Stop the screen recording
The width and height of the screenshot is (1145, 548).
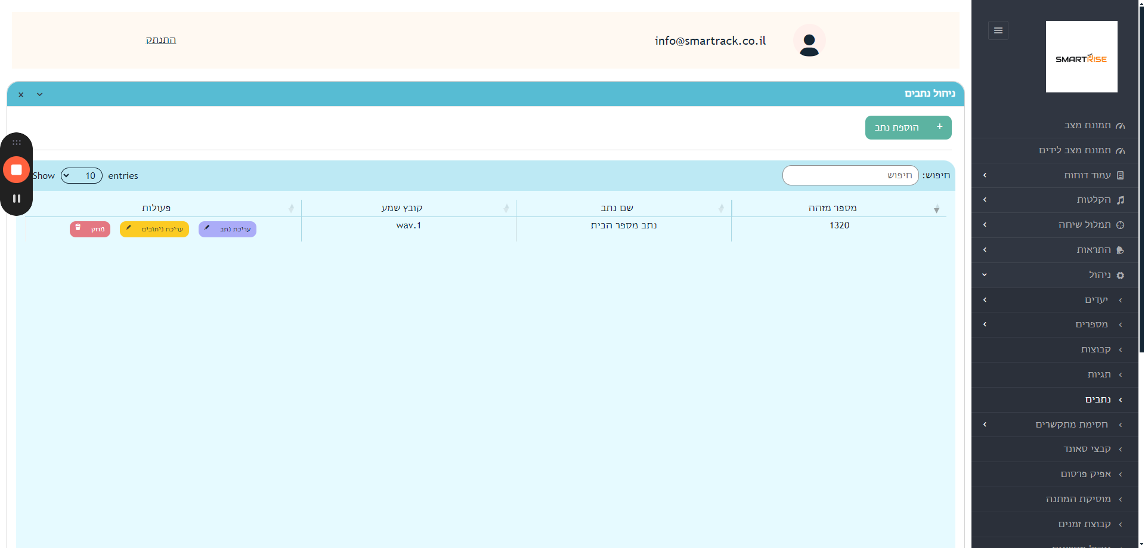point(17,170)
